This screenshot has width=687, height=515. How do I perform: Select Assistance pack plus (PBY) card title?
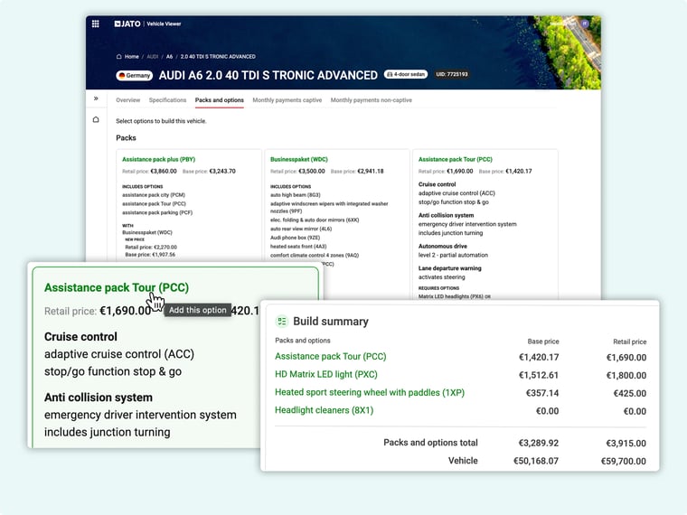pyautogui.click(x=158, y=159)
